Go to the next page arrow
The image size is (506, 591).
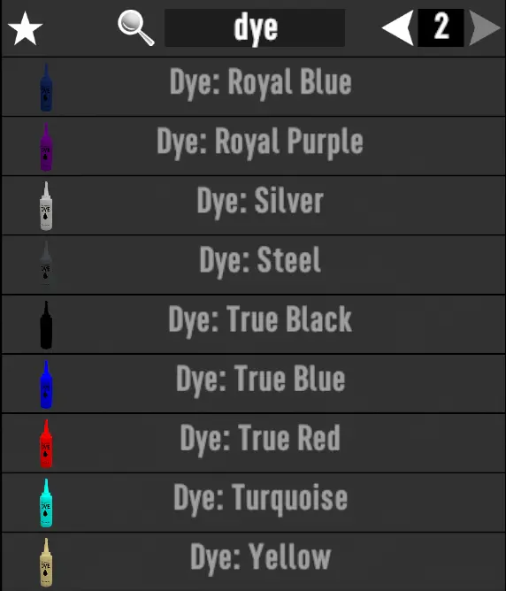coord(485,28)
